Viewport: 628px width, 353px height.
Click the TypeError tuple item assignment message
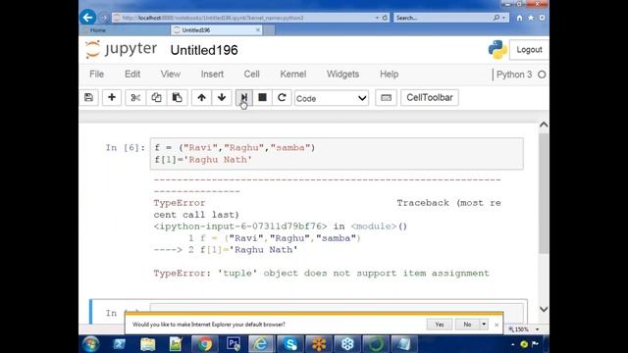point(321,273)
